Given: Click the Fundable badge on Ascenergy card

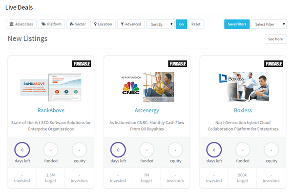Looking at the screenshot, I should coord(178,64).
